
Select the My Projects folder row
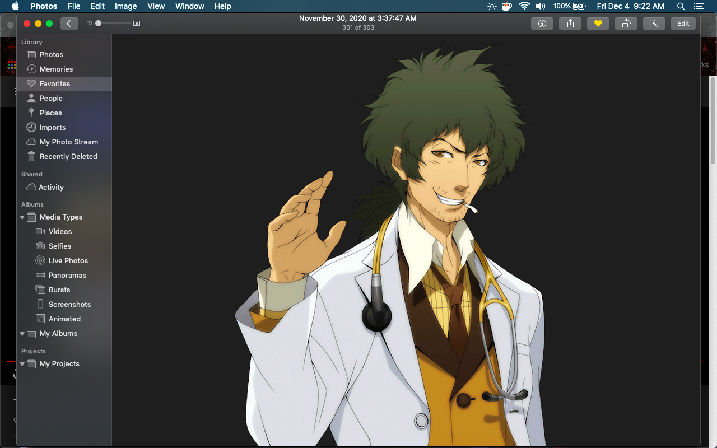(x=64, y=363)
